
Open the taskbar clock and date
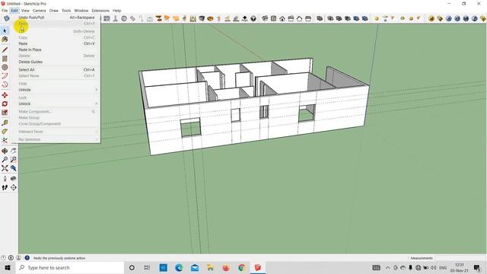tap(460, 267)
